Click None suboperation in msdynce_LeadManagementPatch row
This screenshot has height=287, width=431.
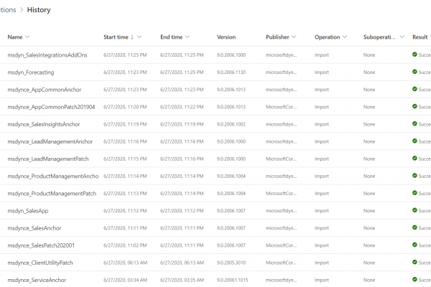369,159
